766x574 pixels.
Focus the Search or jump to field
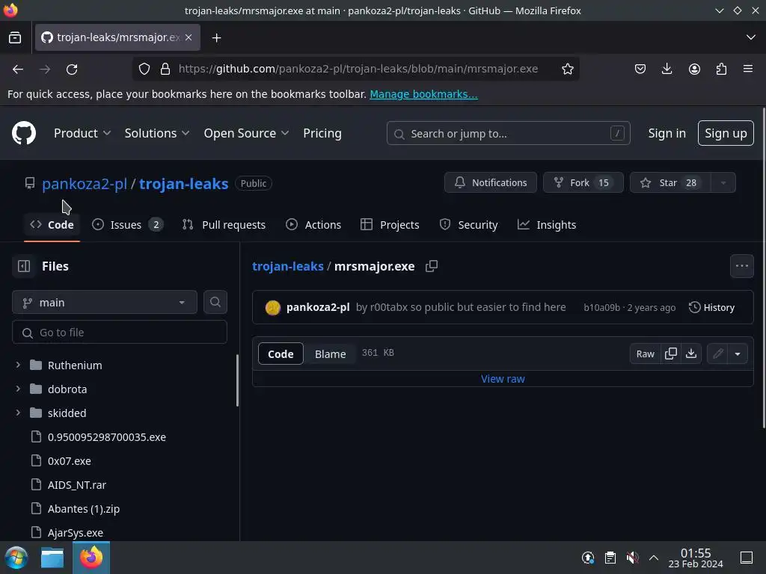tap(508, 133)
